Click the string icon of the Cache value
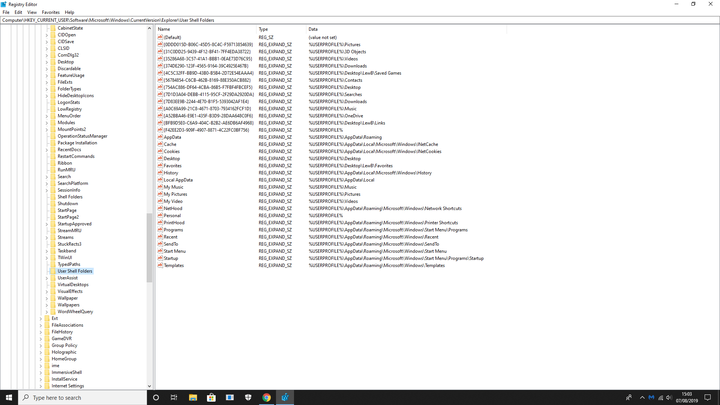The image size is (720, 405). tap(160, 144)
